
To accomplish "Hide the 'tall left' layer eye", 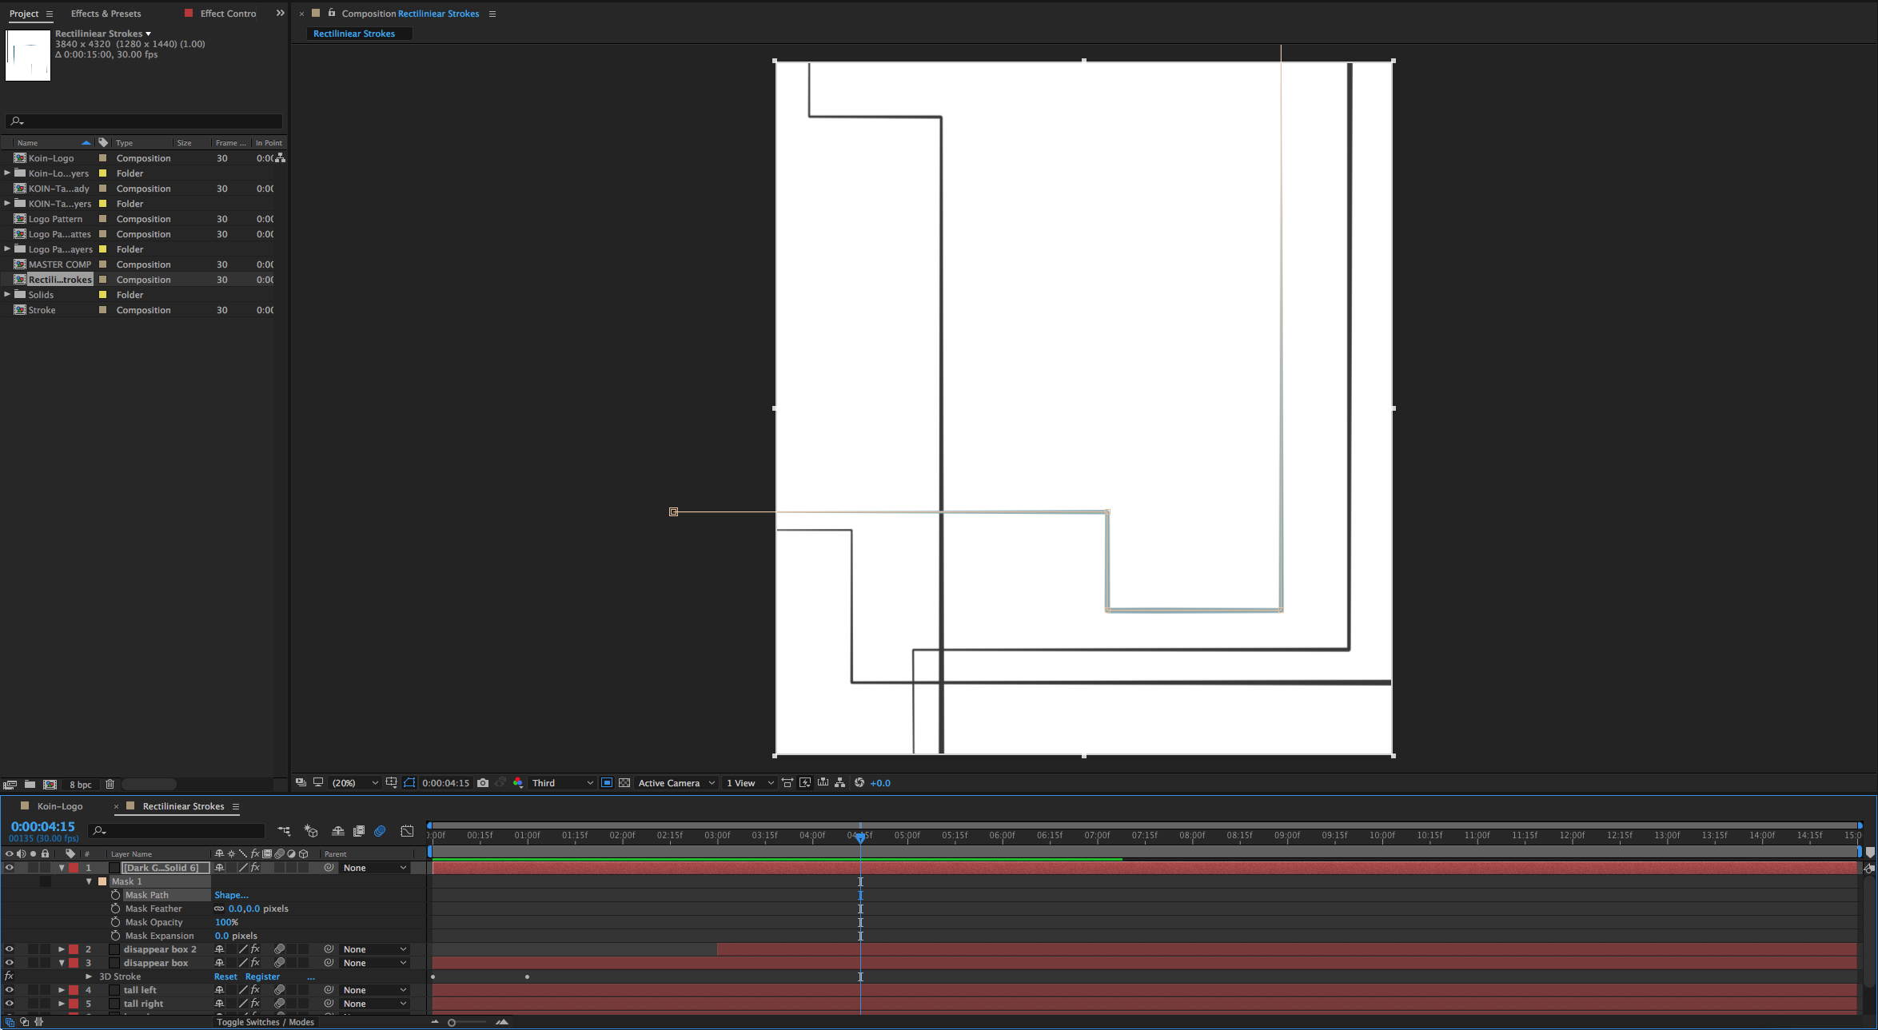I will (10, 990).
